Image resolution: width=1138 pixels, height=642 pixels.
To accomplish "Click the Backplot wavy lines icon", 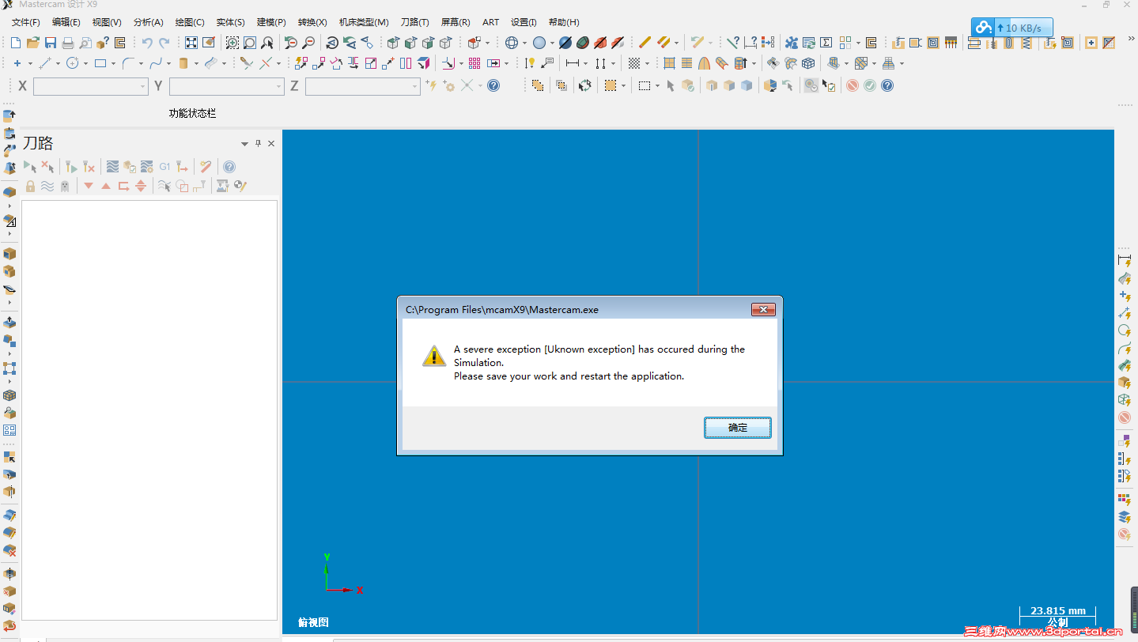I will click(112, 166).
